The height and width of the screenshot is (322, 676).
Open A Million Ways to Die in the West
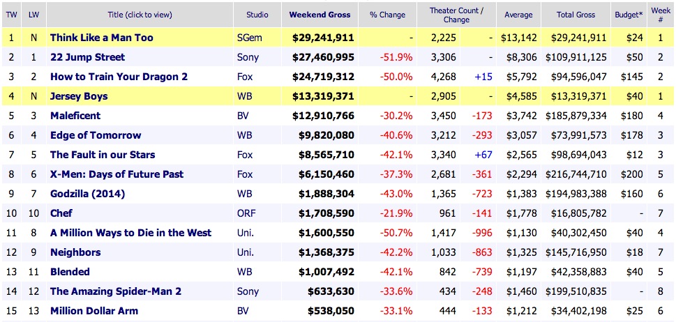(130, 233)
